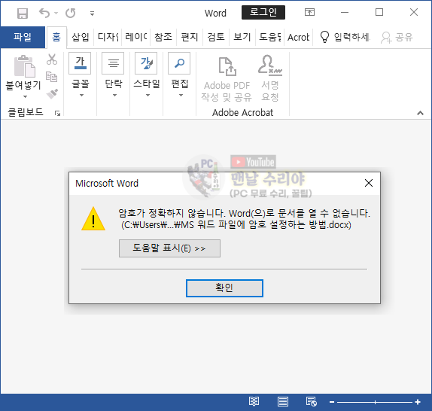432x411 pixels.
Task: Switch to the 참조 tab
Action: pyautogui.click(x=163, y=37)
